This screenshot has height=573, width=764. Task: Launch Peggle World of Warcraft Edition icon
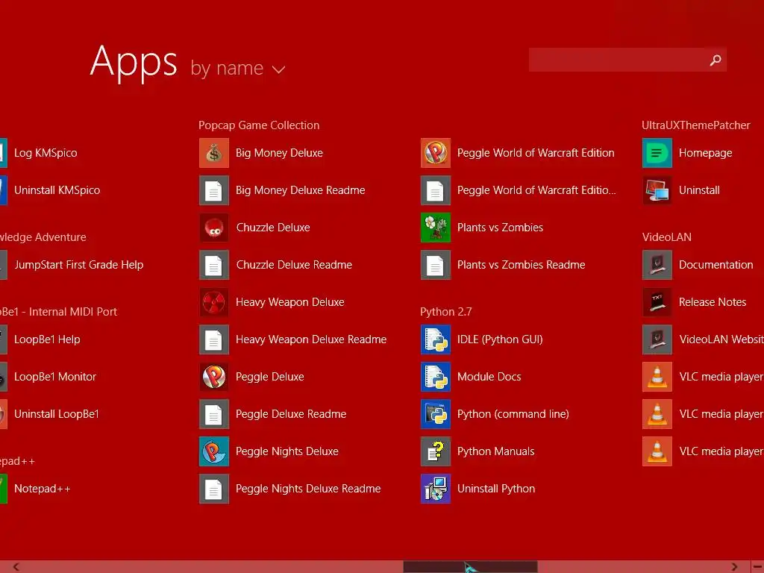tap(436, 153)
